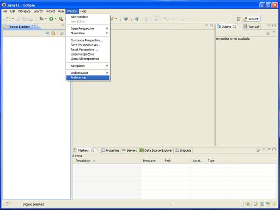
Task: Switch to the Task List tab
Action: (252, 27)
